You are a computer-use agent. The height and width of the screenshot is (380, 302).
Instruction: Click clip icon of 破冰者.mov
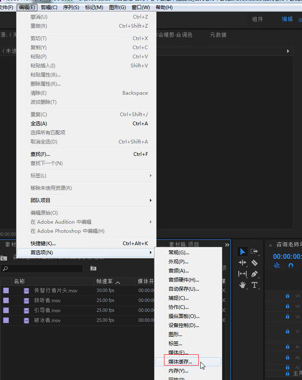click(26, 320)
